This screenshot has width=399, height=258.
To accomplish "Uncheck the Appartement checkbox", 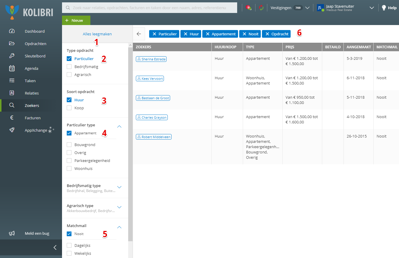I will click(69, 133).
